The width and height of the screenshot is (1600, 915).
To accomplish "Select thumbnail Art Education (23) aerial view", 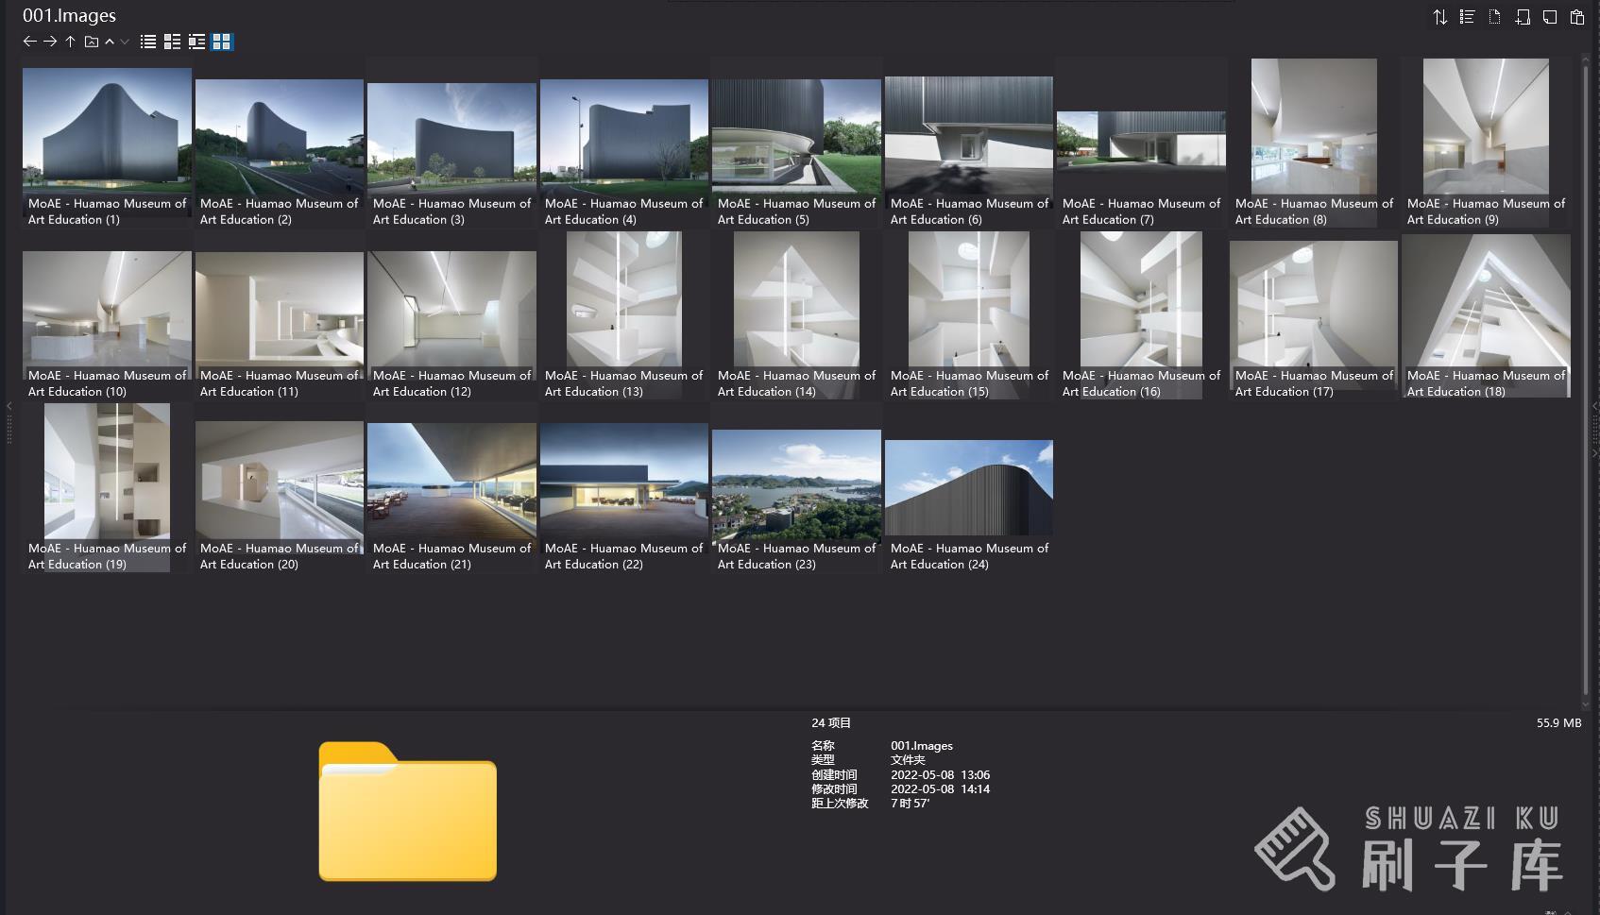I will (x=796, y=483).
